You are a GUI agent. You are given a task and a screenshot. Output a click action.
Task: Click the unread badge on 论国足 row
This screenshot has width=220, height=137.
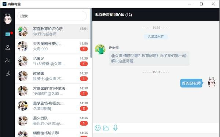[x=84, y=64]
